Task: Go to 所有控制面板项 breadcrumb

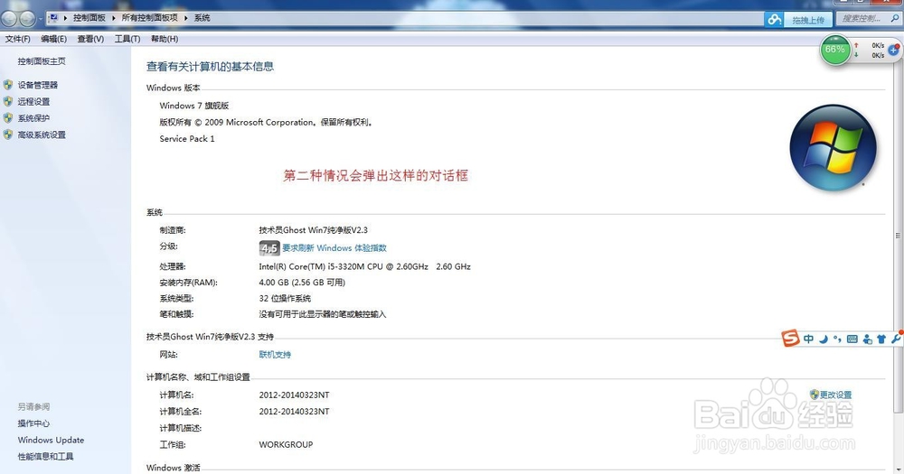Action: point(149,18)
